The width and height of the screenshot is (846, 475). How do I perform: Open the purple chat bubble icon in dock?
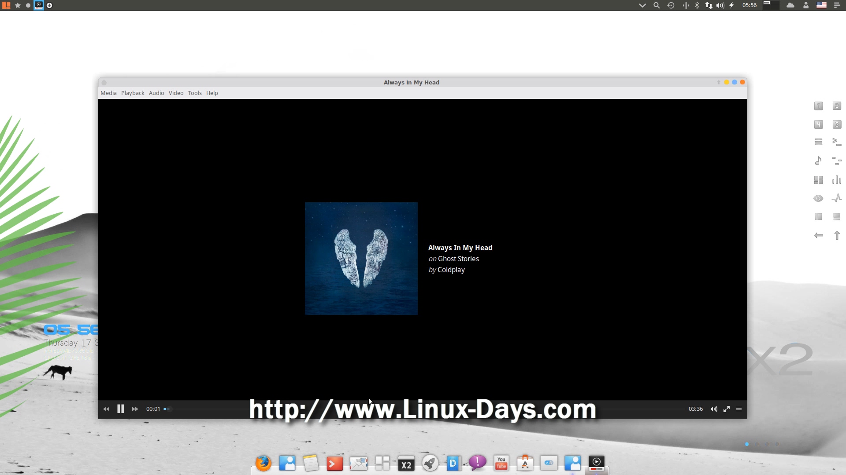coord(477,463)
